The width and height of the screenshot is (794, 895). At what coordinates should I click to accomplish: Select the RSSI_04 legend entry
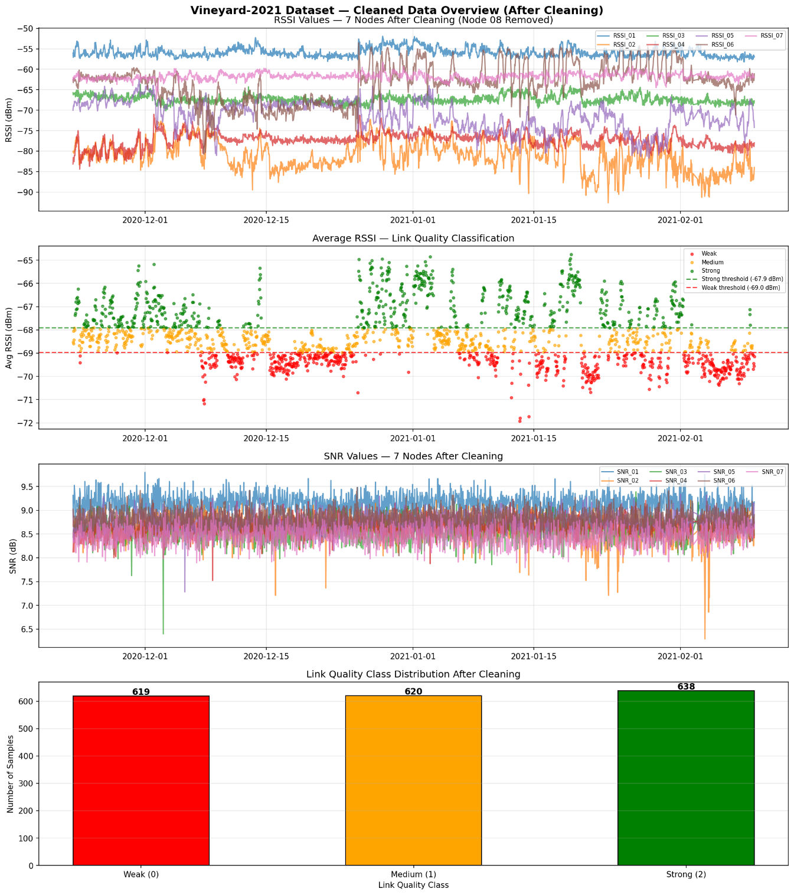666,44
